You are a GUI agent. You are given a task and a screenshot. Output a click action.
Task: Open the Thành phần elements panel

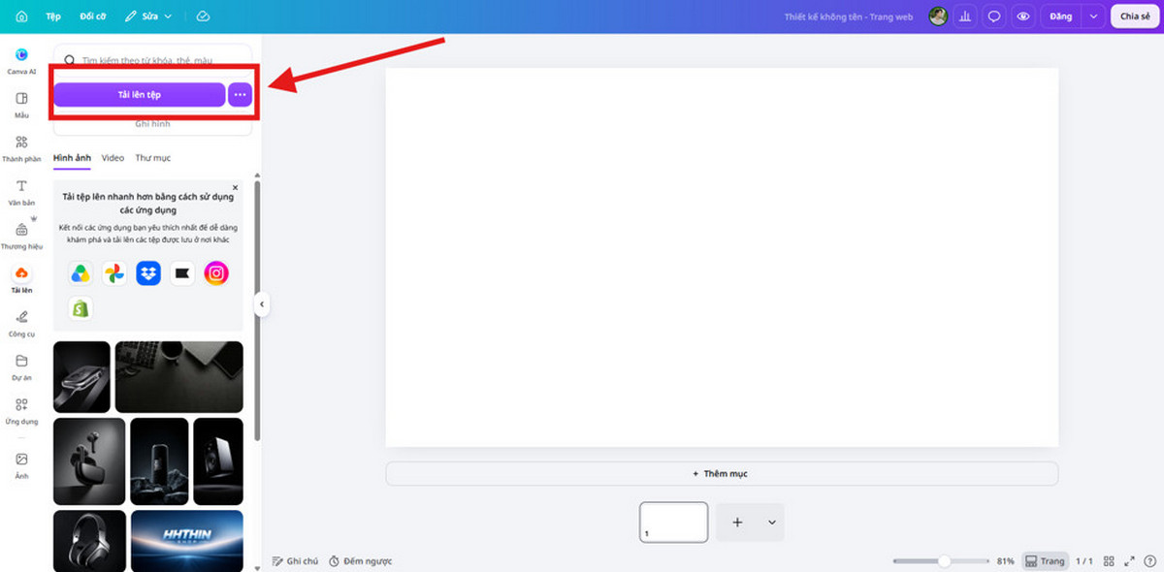tap(21, 148)
